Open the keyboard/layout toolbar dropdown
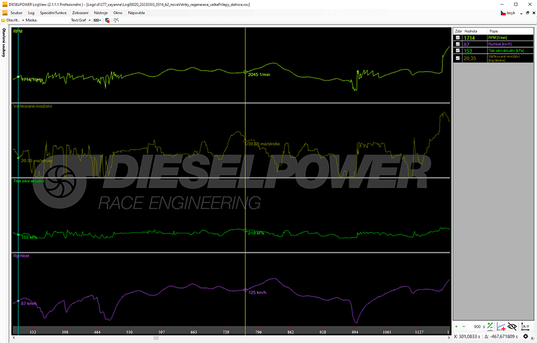 coord(97,20)
